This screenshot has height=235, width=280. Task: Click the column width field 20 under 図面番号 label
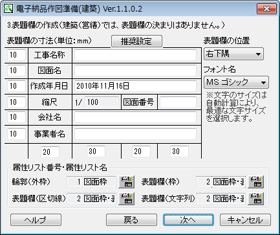pos(141,151)
